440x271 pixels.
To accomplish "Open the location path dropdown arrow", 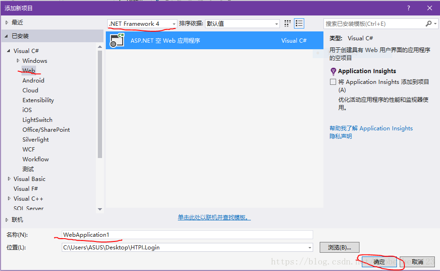I will 309,248.
